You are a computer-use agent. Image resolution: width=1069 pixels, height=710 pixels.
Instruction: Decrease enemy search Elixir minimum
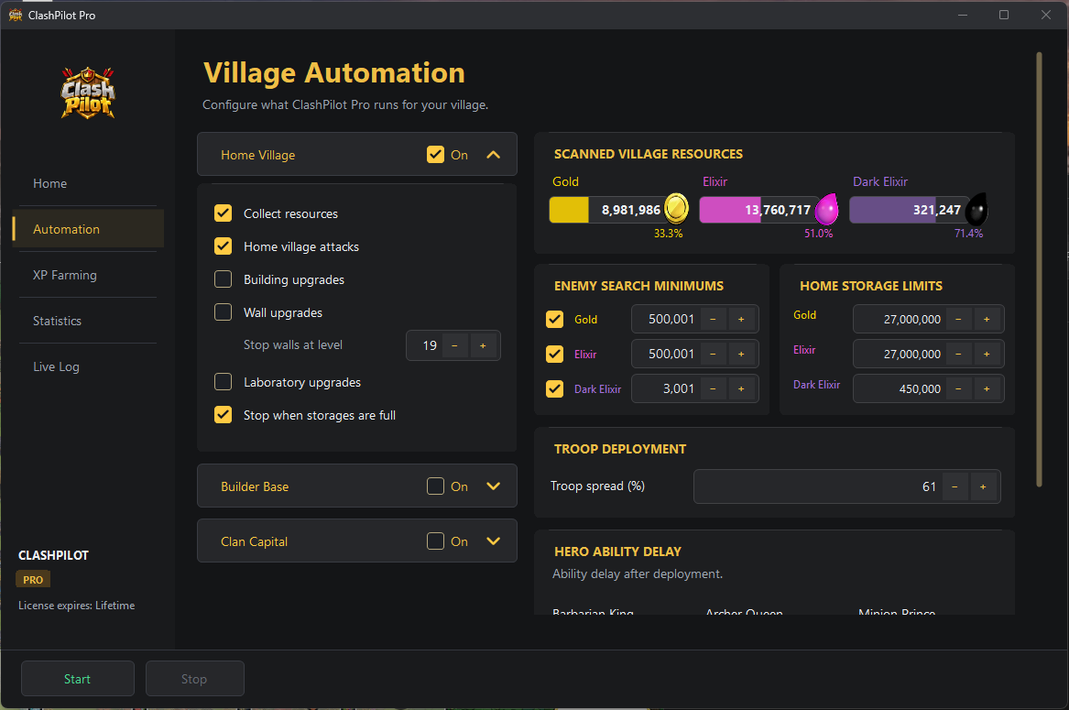click(x=713, y=354)
